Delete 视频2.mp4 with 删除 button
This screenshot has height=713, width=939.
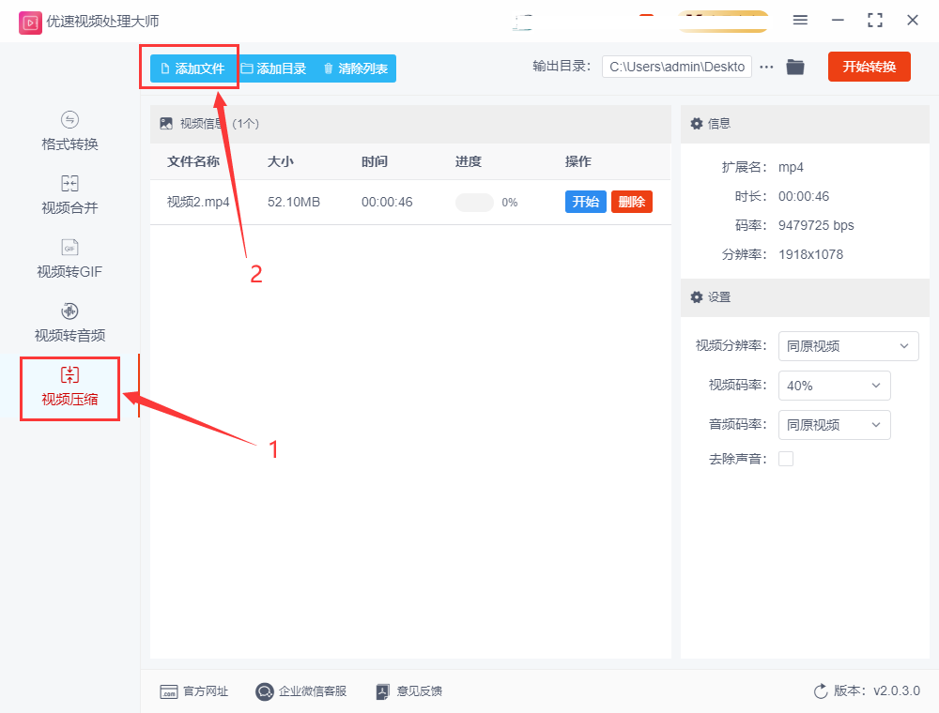(632, 202)
